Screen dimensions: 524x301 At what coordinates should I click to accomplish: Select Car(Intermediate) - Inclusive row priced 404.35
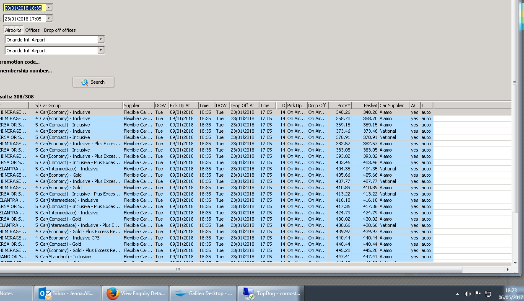click(x=216, y=169)
